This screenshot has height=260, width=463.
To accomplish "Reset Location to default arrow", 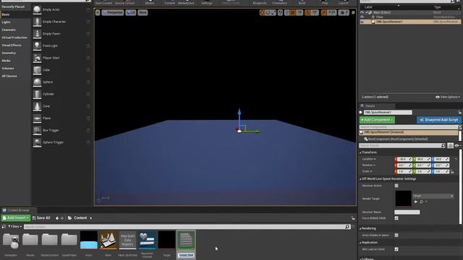I will coord(456,159).
